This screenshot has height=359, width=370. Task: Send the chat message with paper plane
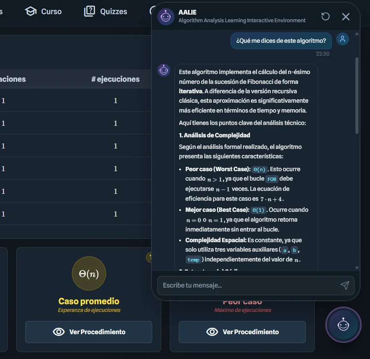click(345, 285)
